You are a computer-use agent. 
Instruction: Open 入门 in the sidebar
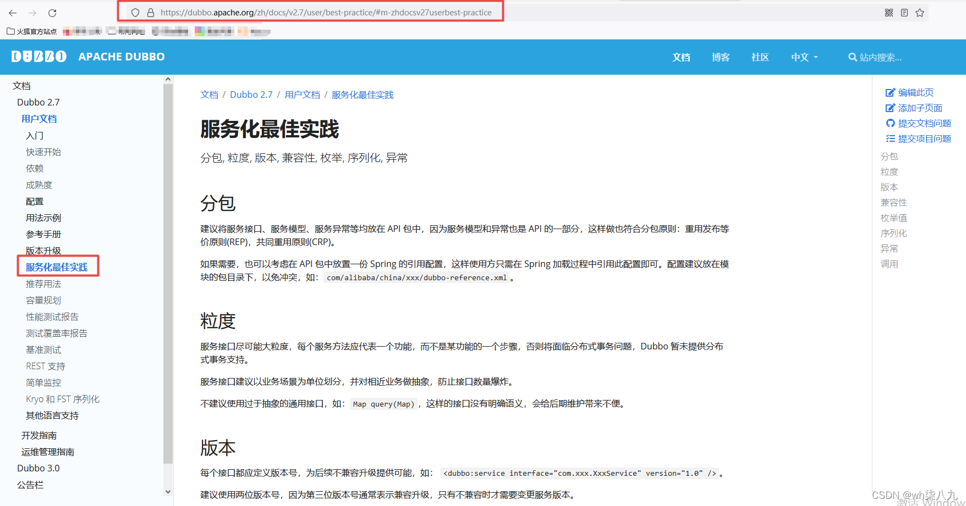[35, 135]
